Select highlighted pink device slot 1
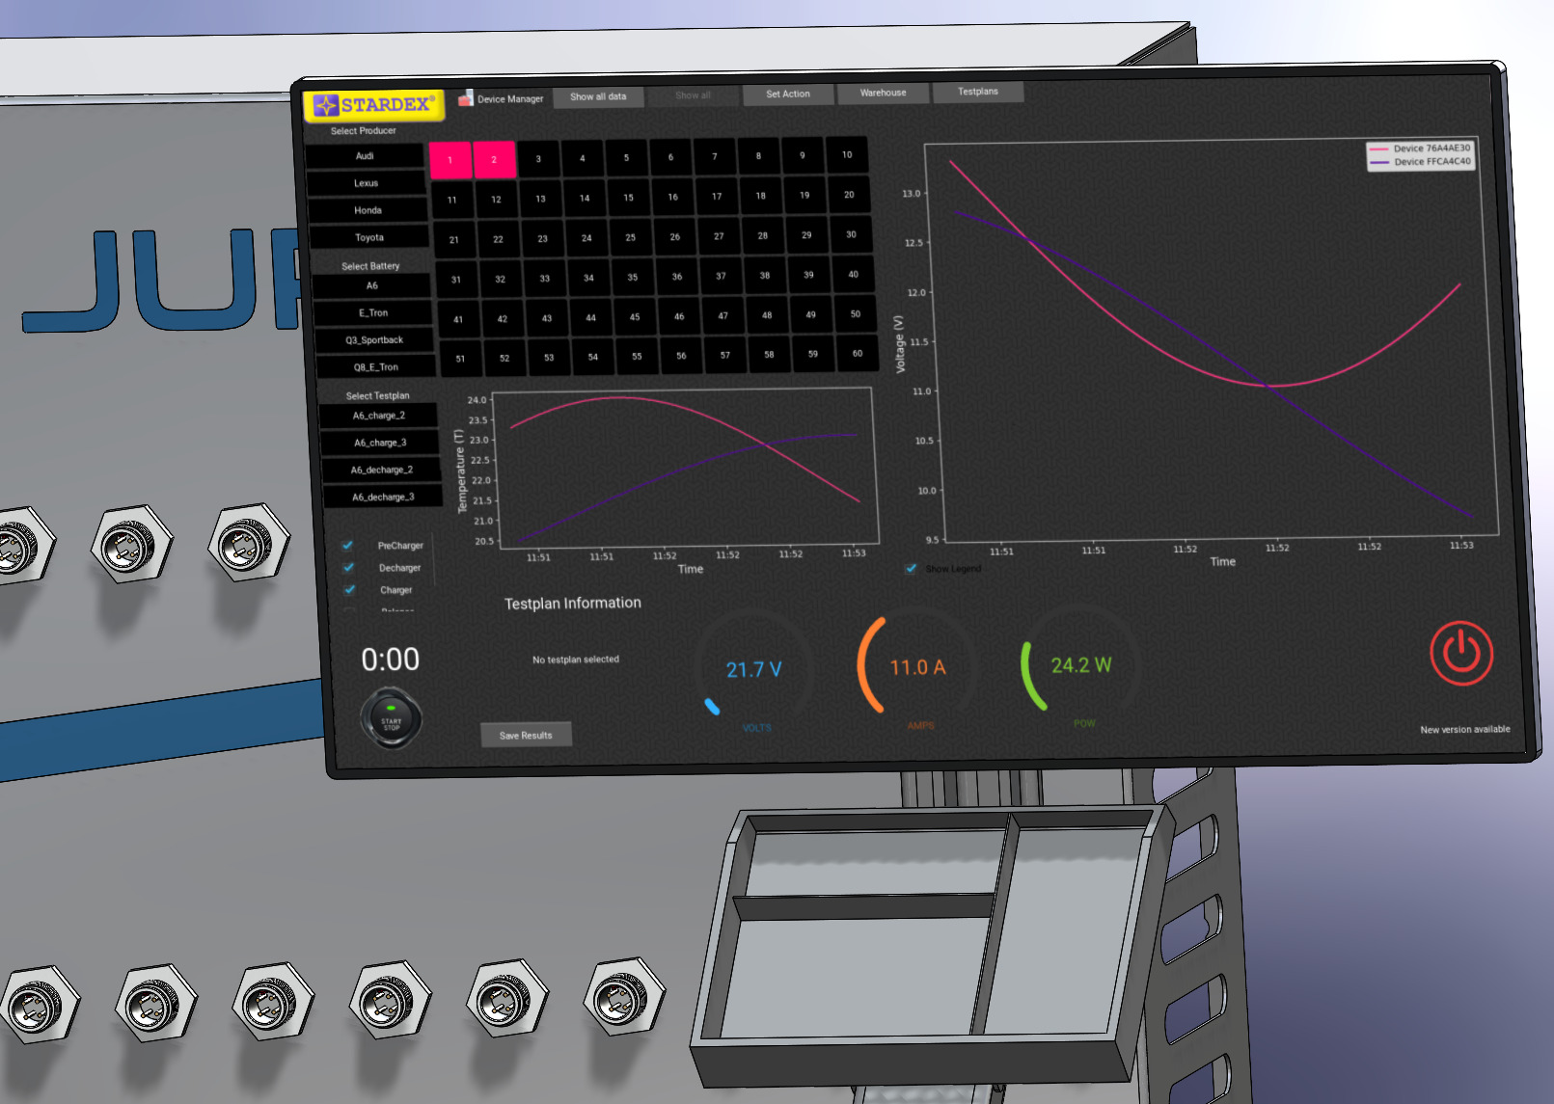The image size is (1554, 1104). 450,160
